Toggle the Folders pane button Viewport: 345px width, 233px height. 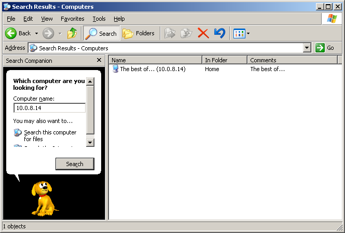(x=139, y=33)
